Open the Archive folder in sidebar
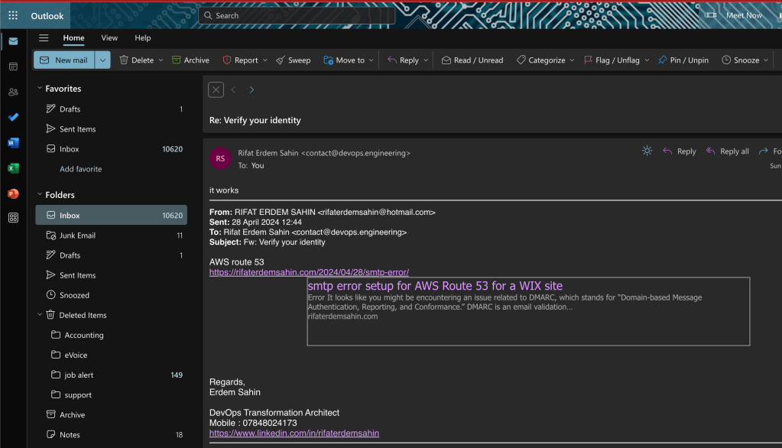This screenshot has height=448, width=782. click(x=111, y=414)
